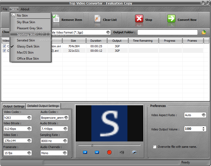
Task: Switch to Output Settings tab
Action: pyautogui.click(x=14, y=106)
